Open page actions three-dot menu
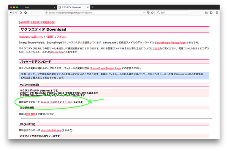Screen dimensions: 228x151 coord(144,13)
